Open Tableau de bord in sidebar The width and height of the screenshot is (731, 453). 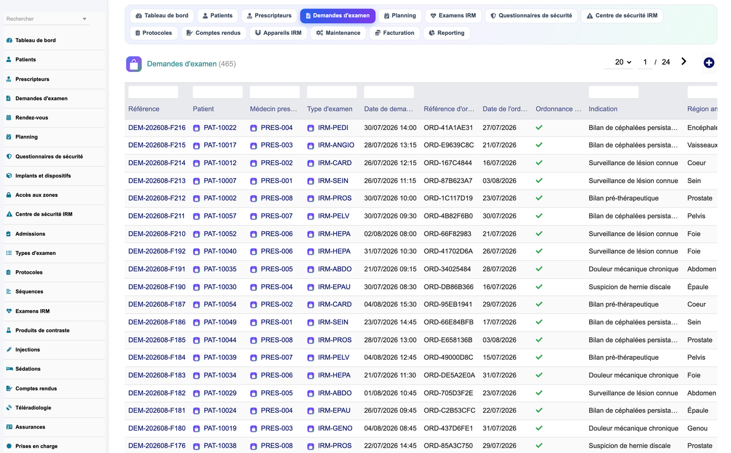point(35,40)
